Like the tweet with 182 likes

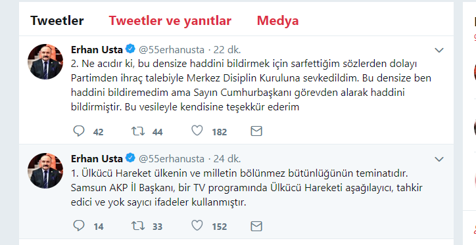[197, 131]
